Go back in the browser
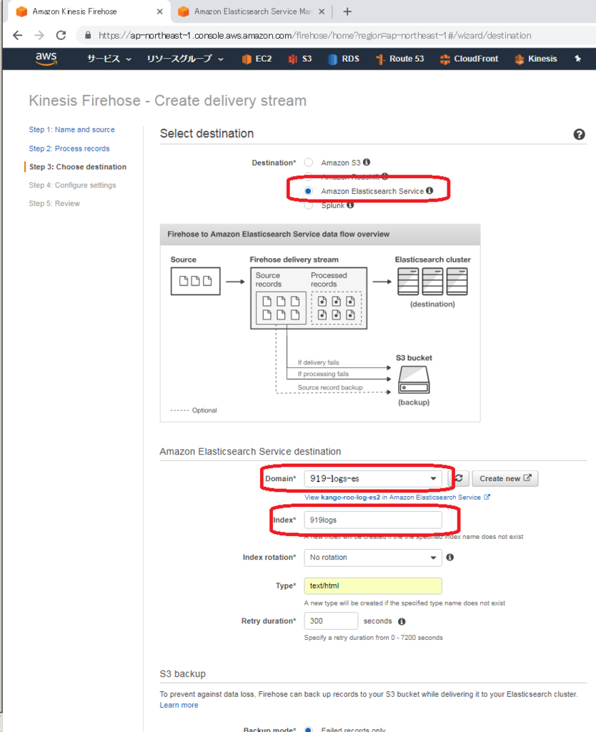The height and width of the screenshot is (732, 596). click(x=18, y=36)
